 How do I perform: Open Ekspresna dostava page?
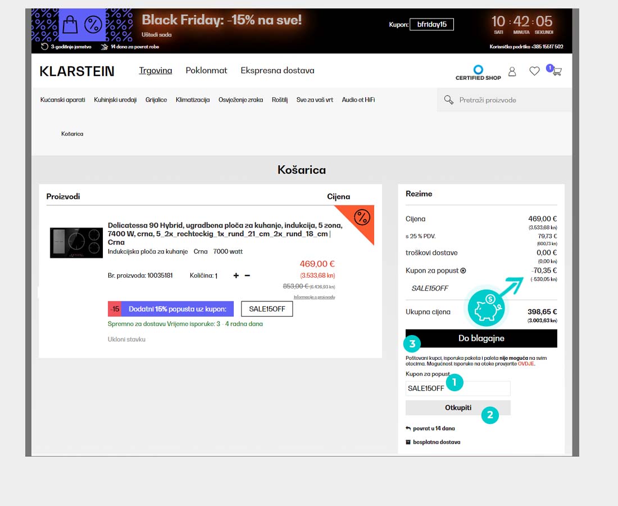click(x=278, y=71)
